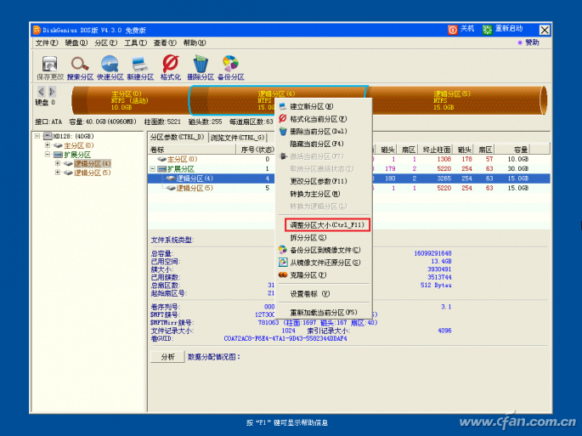This screenshot has width=582, height=436.
Task: Click the Format (格式化) toolbar icon
Action: [x=171, y=64]
